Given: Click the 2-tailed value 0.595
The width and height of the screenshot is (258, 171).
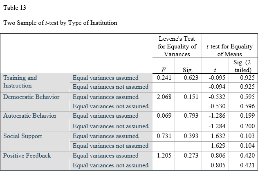Looking at the screenshot, I should (x=247, y=97).
